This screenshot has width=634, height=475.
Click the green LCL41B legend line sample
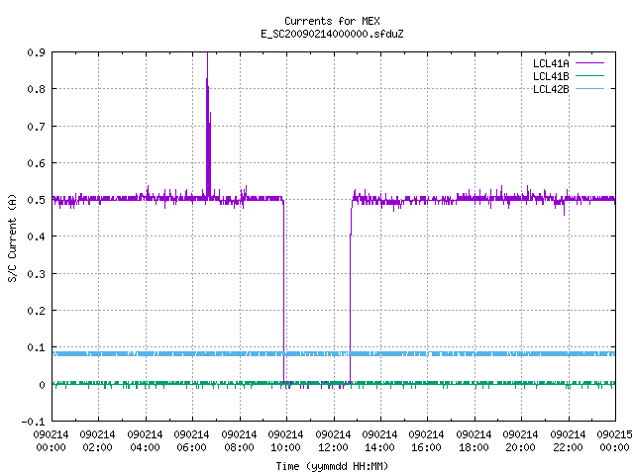pos(589,76)
